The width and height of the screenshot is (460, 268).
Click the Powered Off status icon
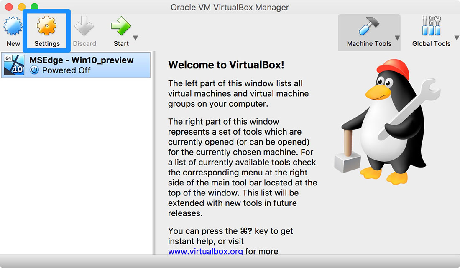coord(34,70)
